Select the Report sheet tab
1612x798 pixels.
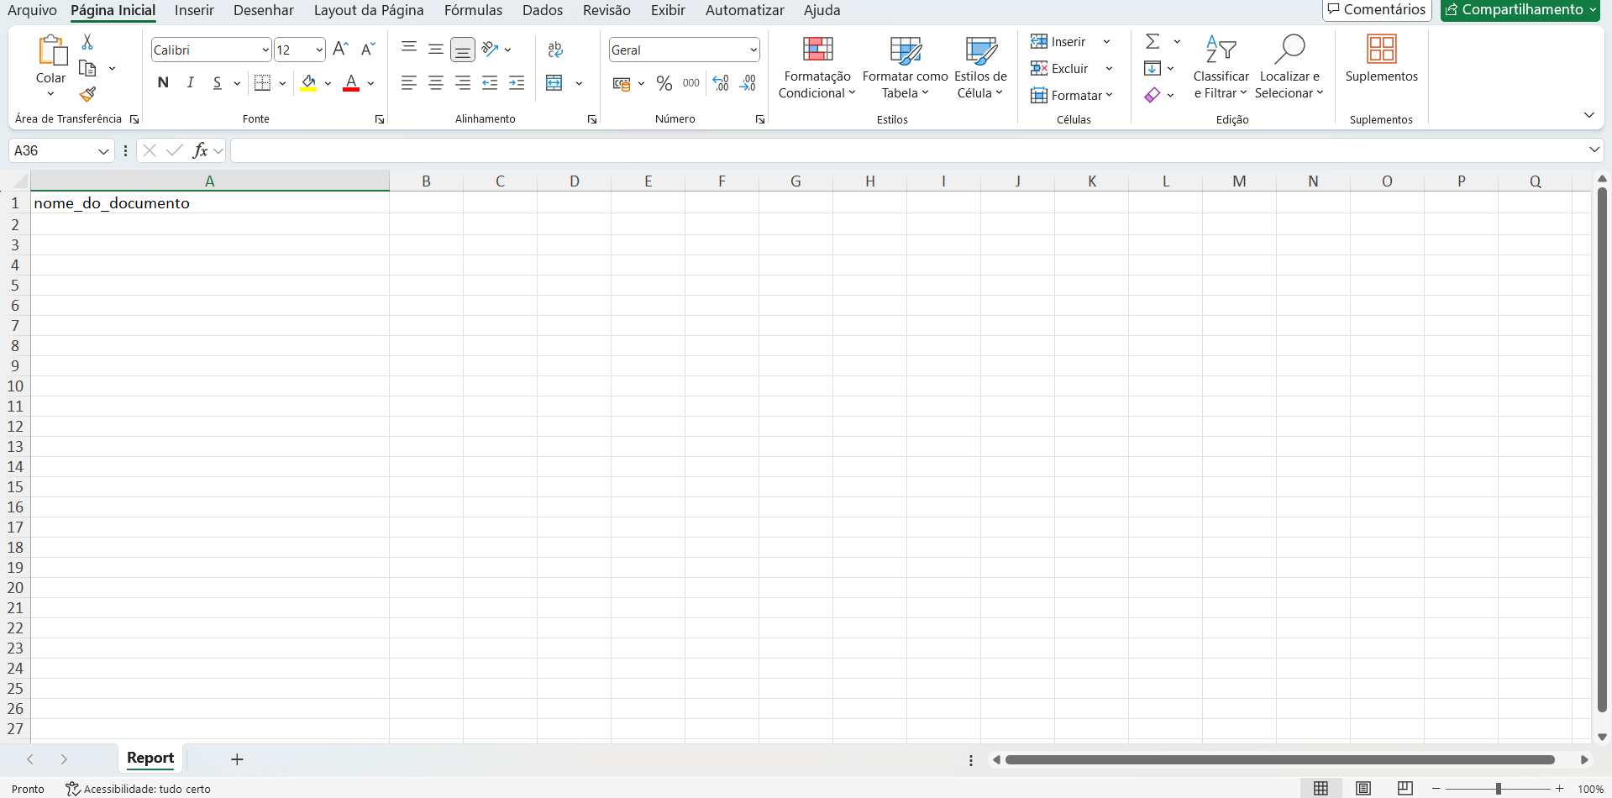point(150,758)
